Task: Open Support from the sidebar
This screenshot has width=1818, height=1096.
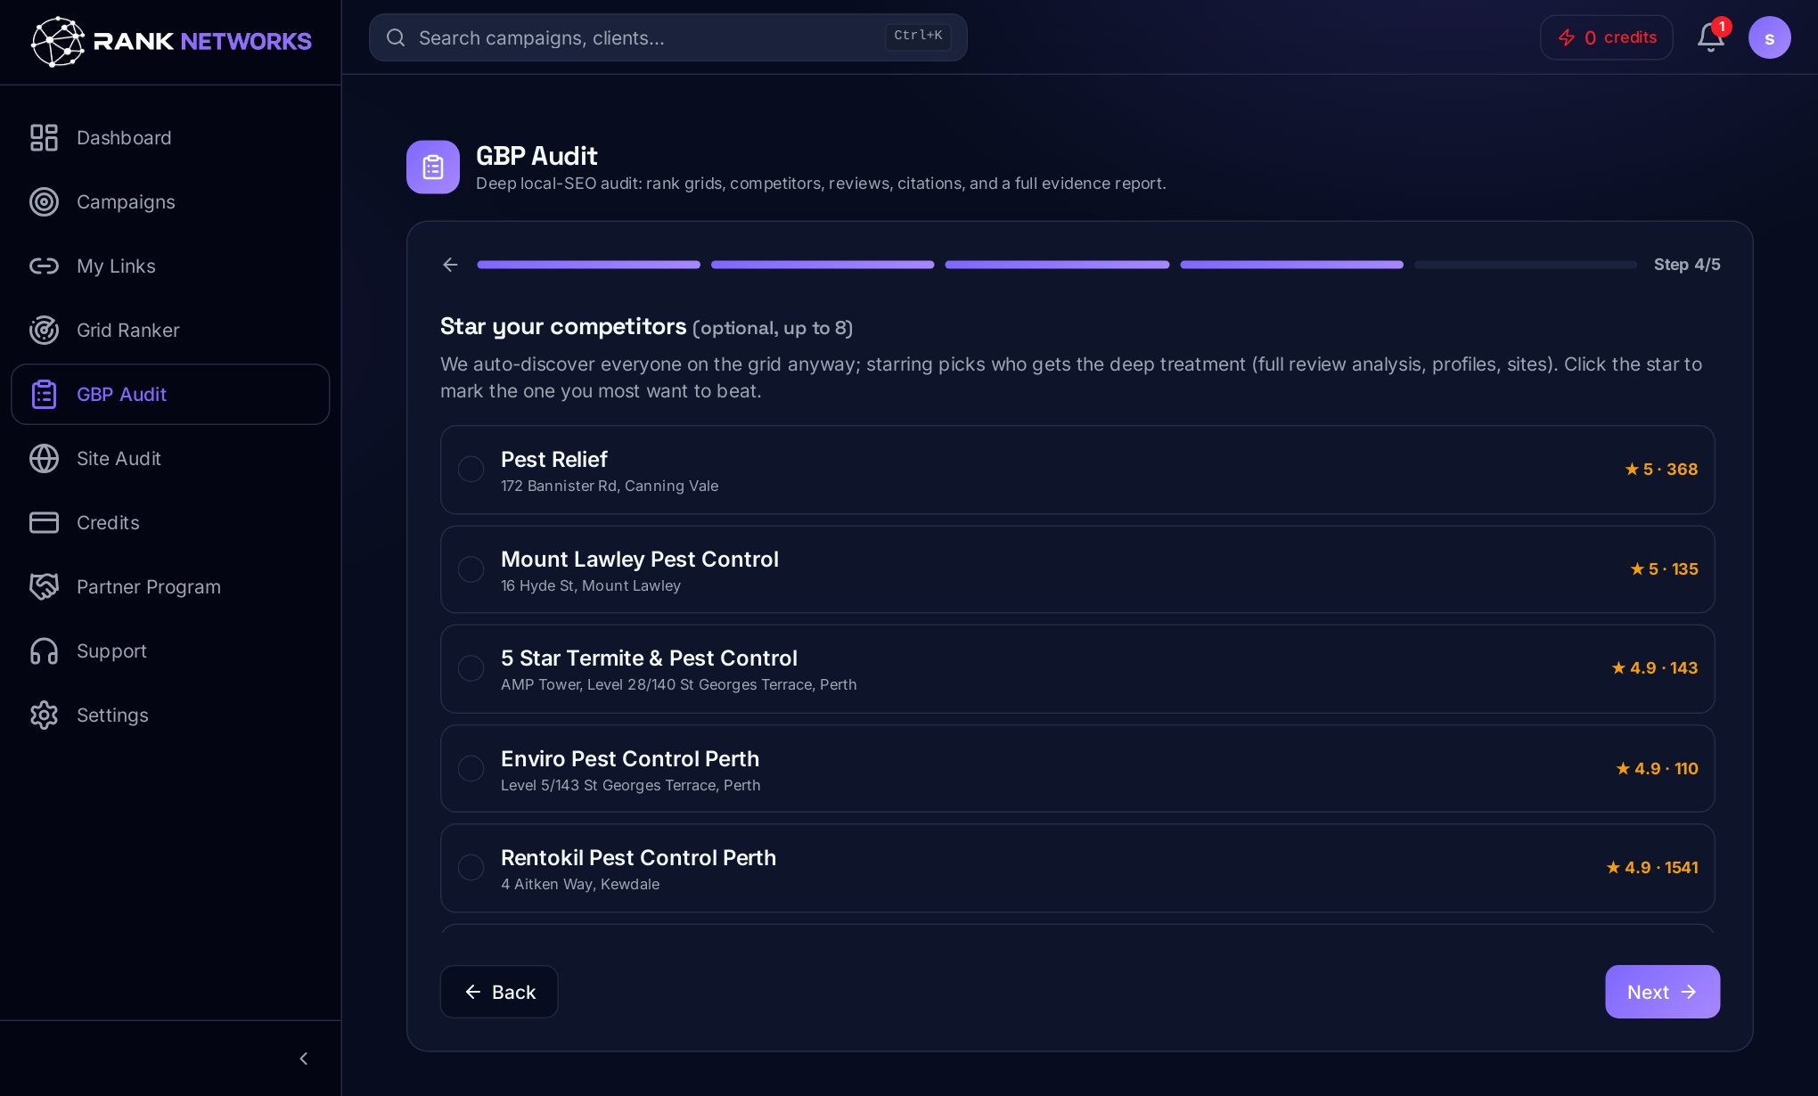Action: 170,650
